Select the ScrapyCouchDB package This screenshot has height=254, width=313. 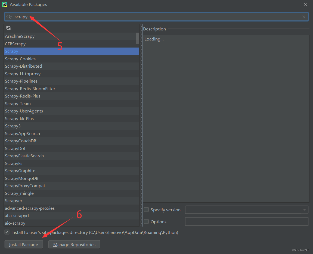(x=72, y=141)
